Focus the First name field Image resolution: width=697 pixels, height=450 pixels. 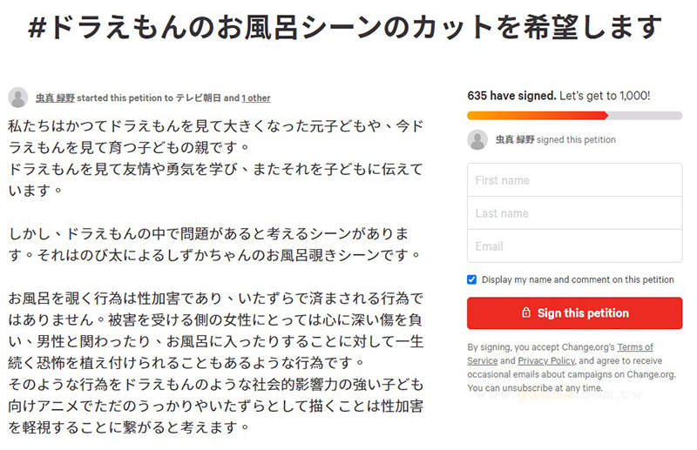click(x=574, y=180)
